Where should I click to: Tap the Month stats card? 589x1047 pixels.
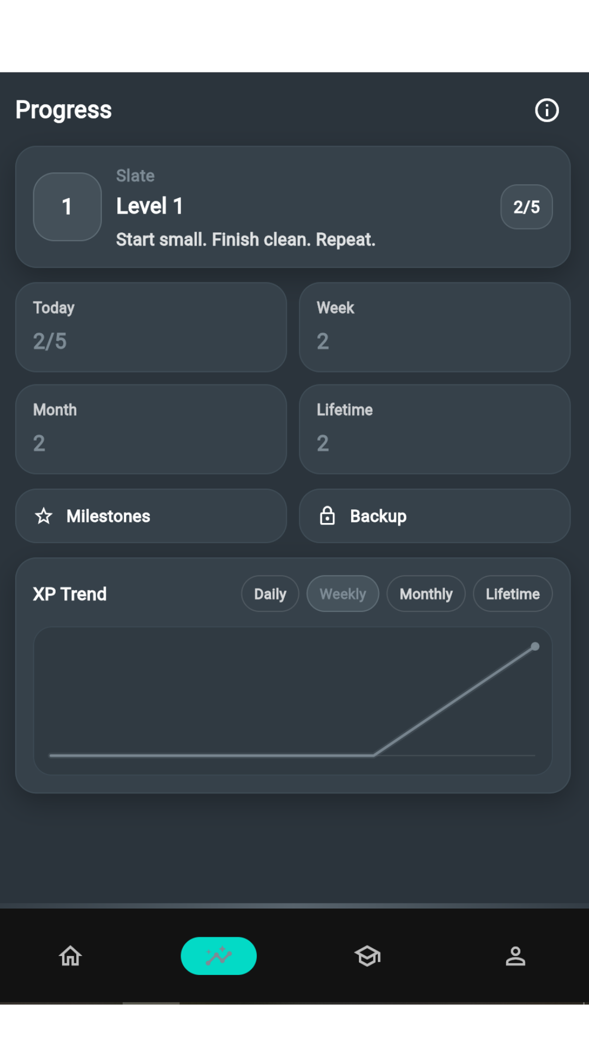point(151,429)
